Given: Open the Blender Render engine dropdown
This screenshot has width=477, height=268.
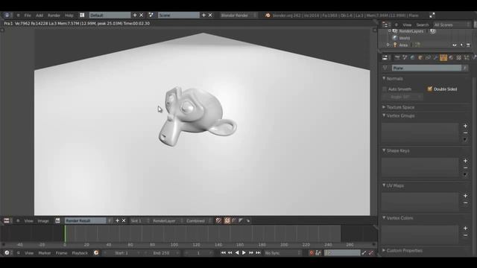Looking at the screenshot, I should (238, 15).
